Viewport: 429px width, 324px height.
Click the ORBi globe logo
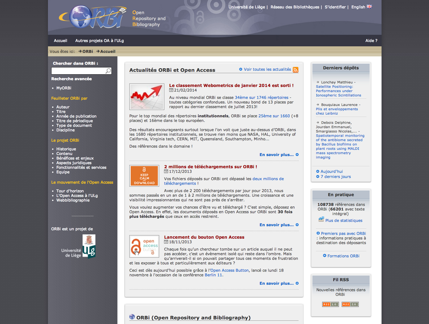(x=92, y=17)
